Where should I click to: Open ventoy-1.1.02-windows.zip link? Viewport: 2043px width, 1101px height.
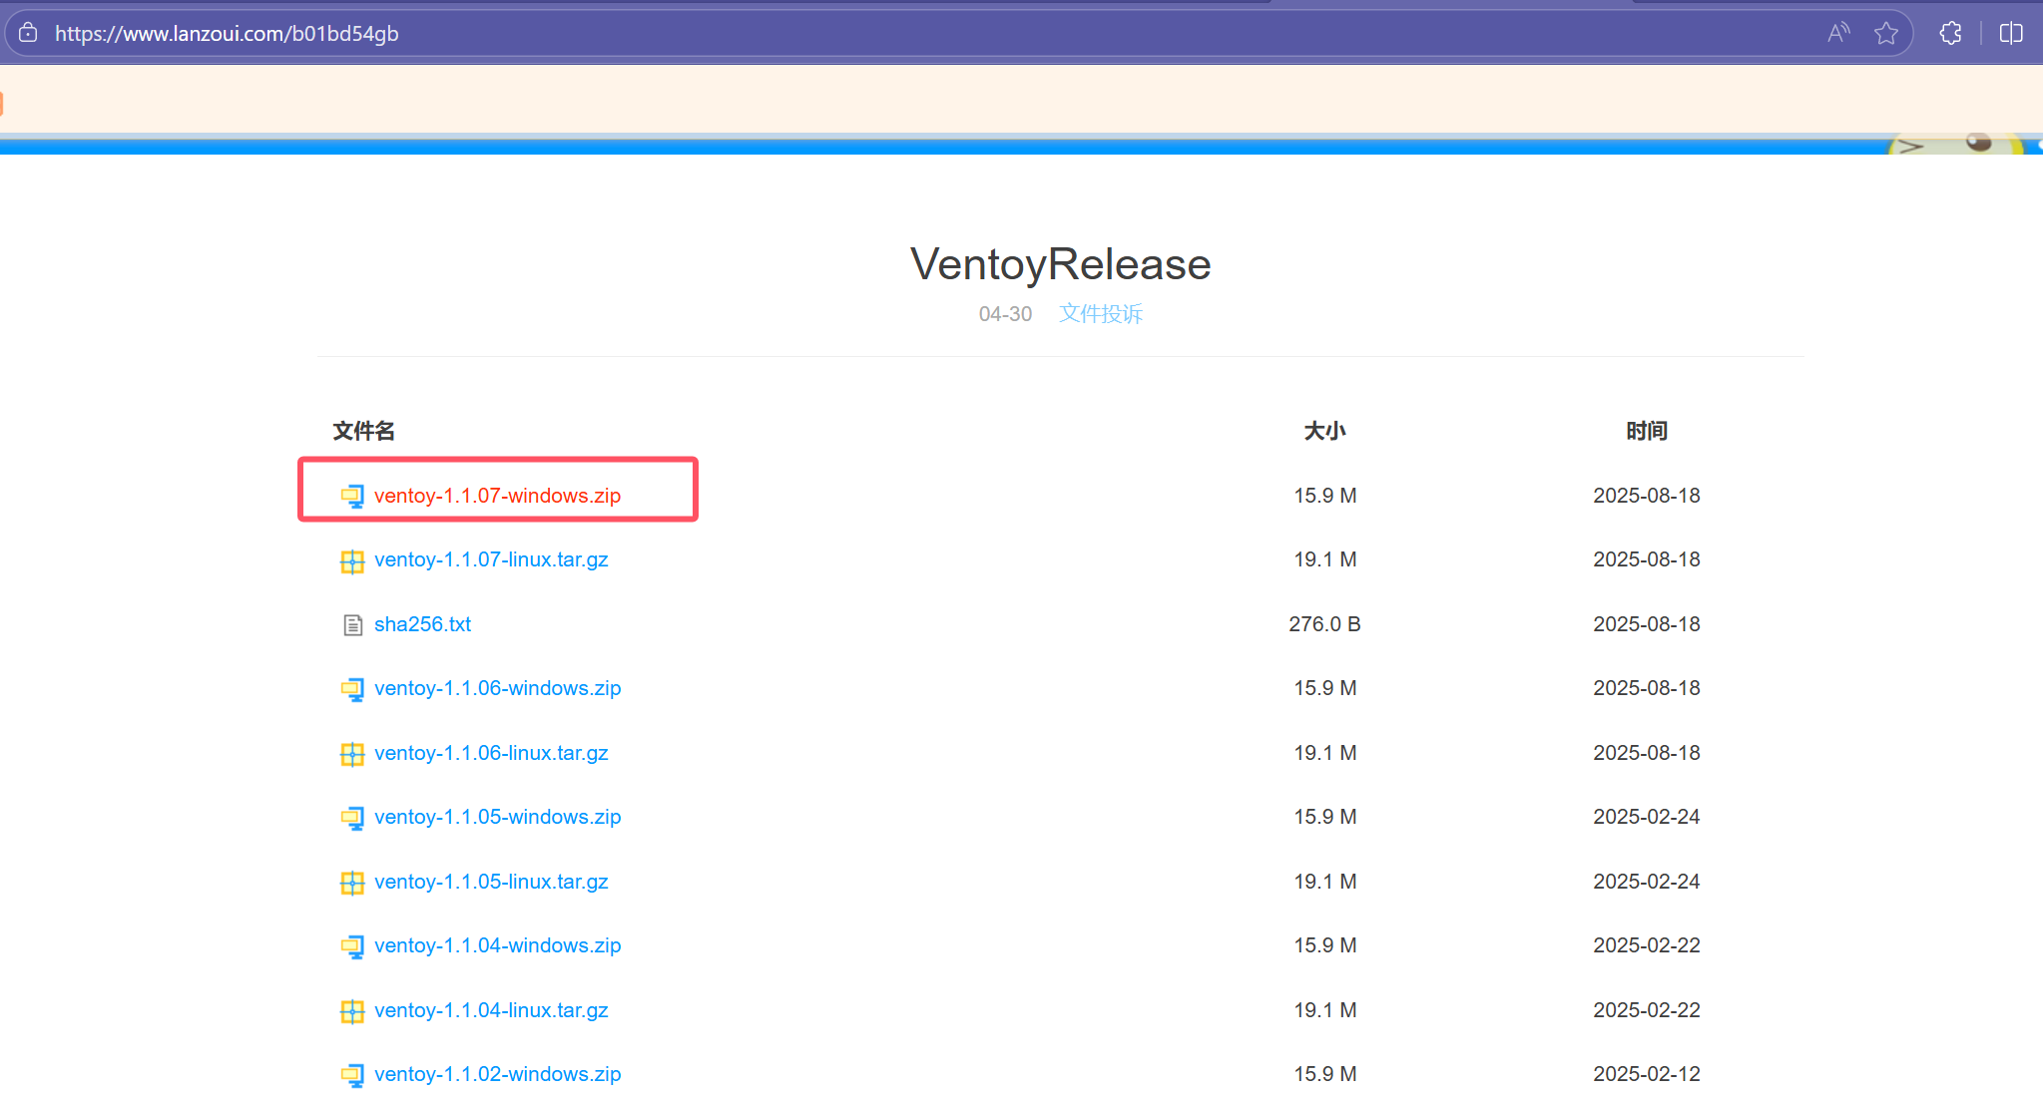(x=497, y=1074)
